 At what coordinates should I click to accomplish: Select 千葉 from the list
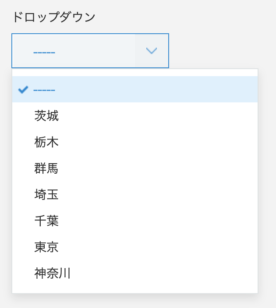pos(46,221)
